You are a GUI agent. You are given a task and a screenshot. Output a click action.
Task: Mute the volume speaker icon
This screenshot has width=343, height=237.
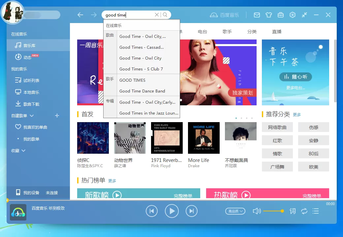tap(257, 211)
